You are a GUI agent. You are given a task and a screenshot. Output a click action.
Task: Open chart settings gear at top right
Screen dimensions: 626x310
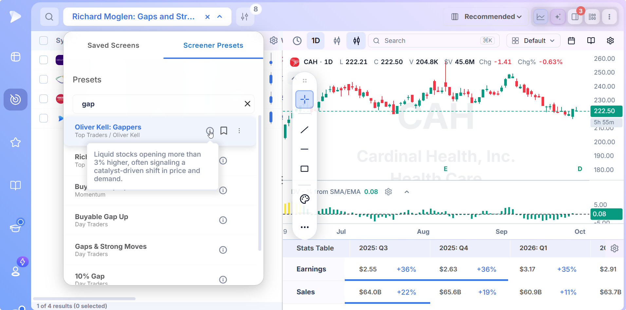(x=610, y=41)
